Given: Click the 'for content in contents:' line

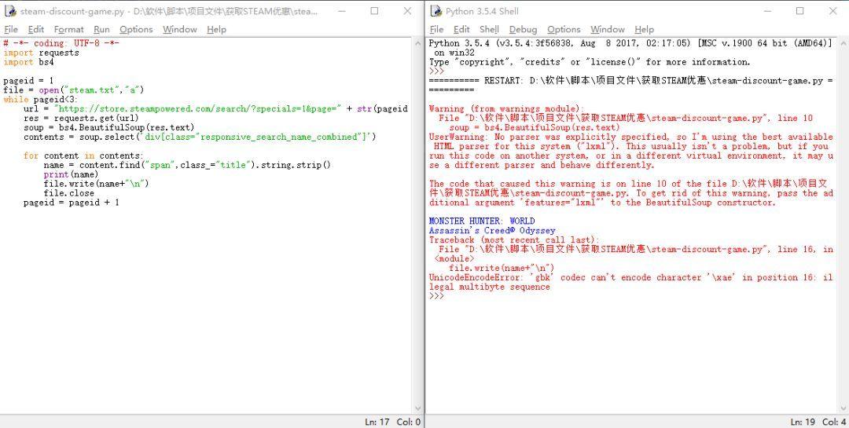Looking at the screenshot, I should [x=83, y=155].
